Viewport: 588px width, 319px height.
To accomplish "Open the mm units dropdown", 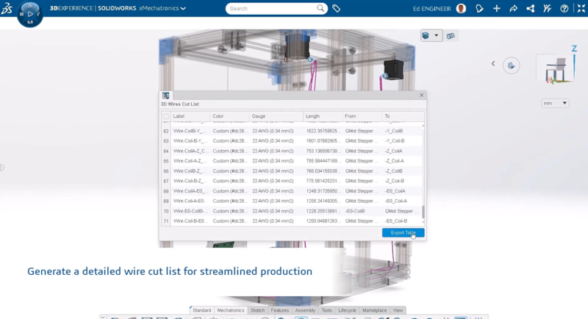I will coord(555,104).
